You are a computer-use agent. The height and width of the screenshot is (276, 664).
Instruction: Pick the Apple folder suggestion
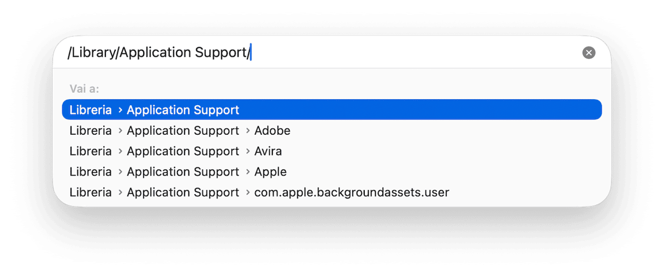(332, 172)
